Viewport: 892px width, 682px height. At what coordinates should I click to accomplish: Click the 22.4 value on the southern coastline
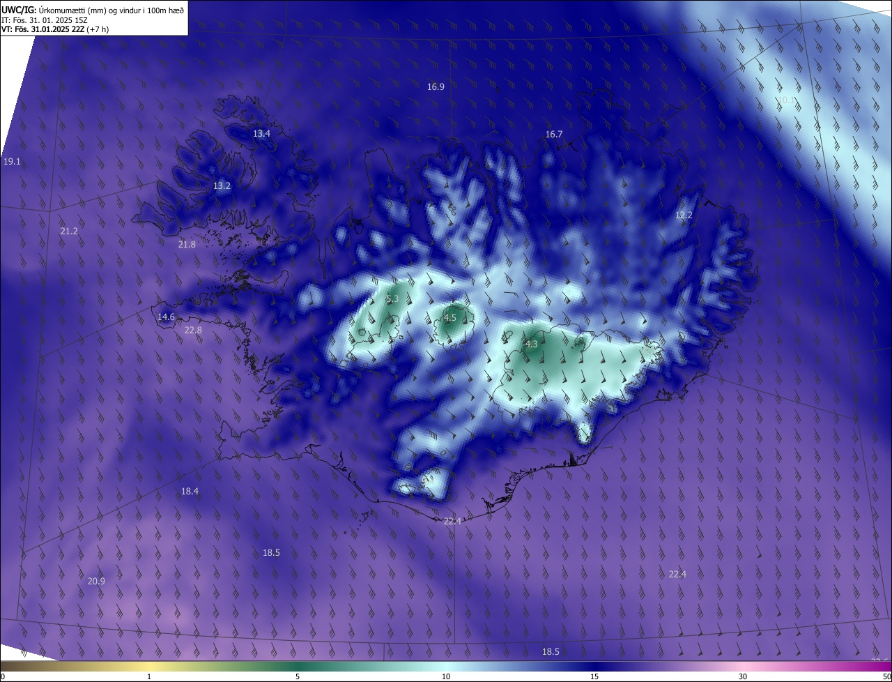point(453,521)
